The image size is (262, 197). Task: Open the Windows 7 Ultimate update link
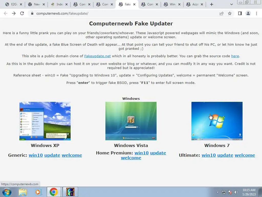point(225,155)
